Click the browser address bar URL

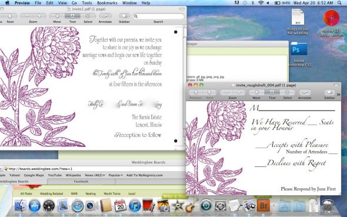40,169
